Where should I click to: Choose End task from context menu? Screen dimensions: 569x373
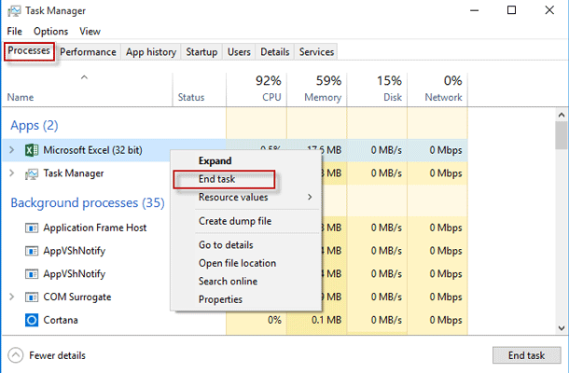tap(217, 179)
